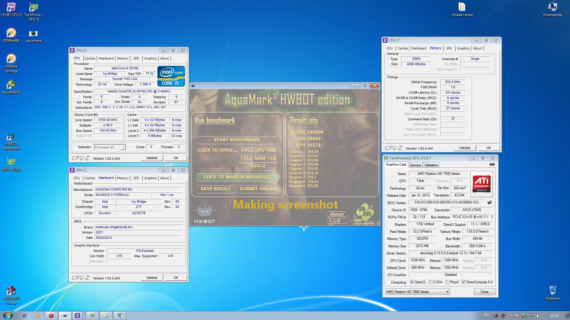Switch to Opera in the taskbar

pyautogui.click(x=51, y=316)
